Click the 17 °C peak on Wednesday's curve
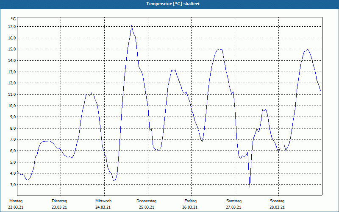 point(131,25)
